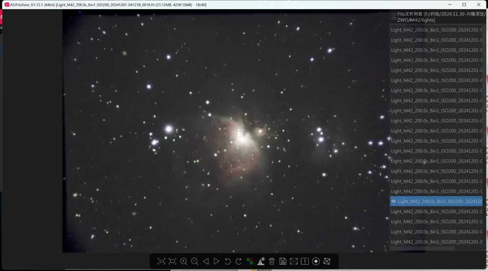Image resolution: width=488 pixels, height=271 pixels.
Task: Click the file list horizontal scrollbar
Action: coord(424,249)
